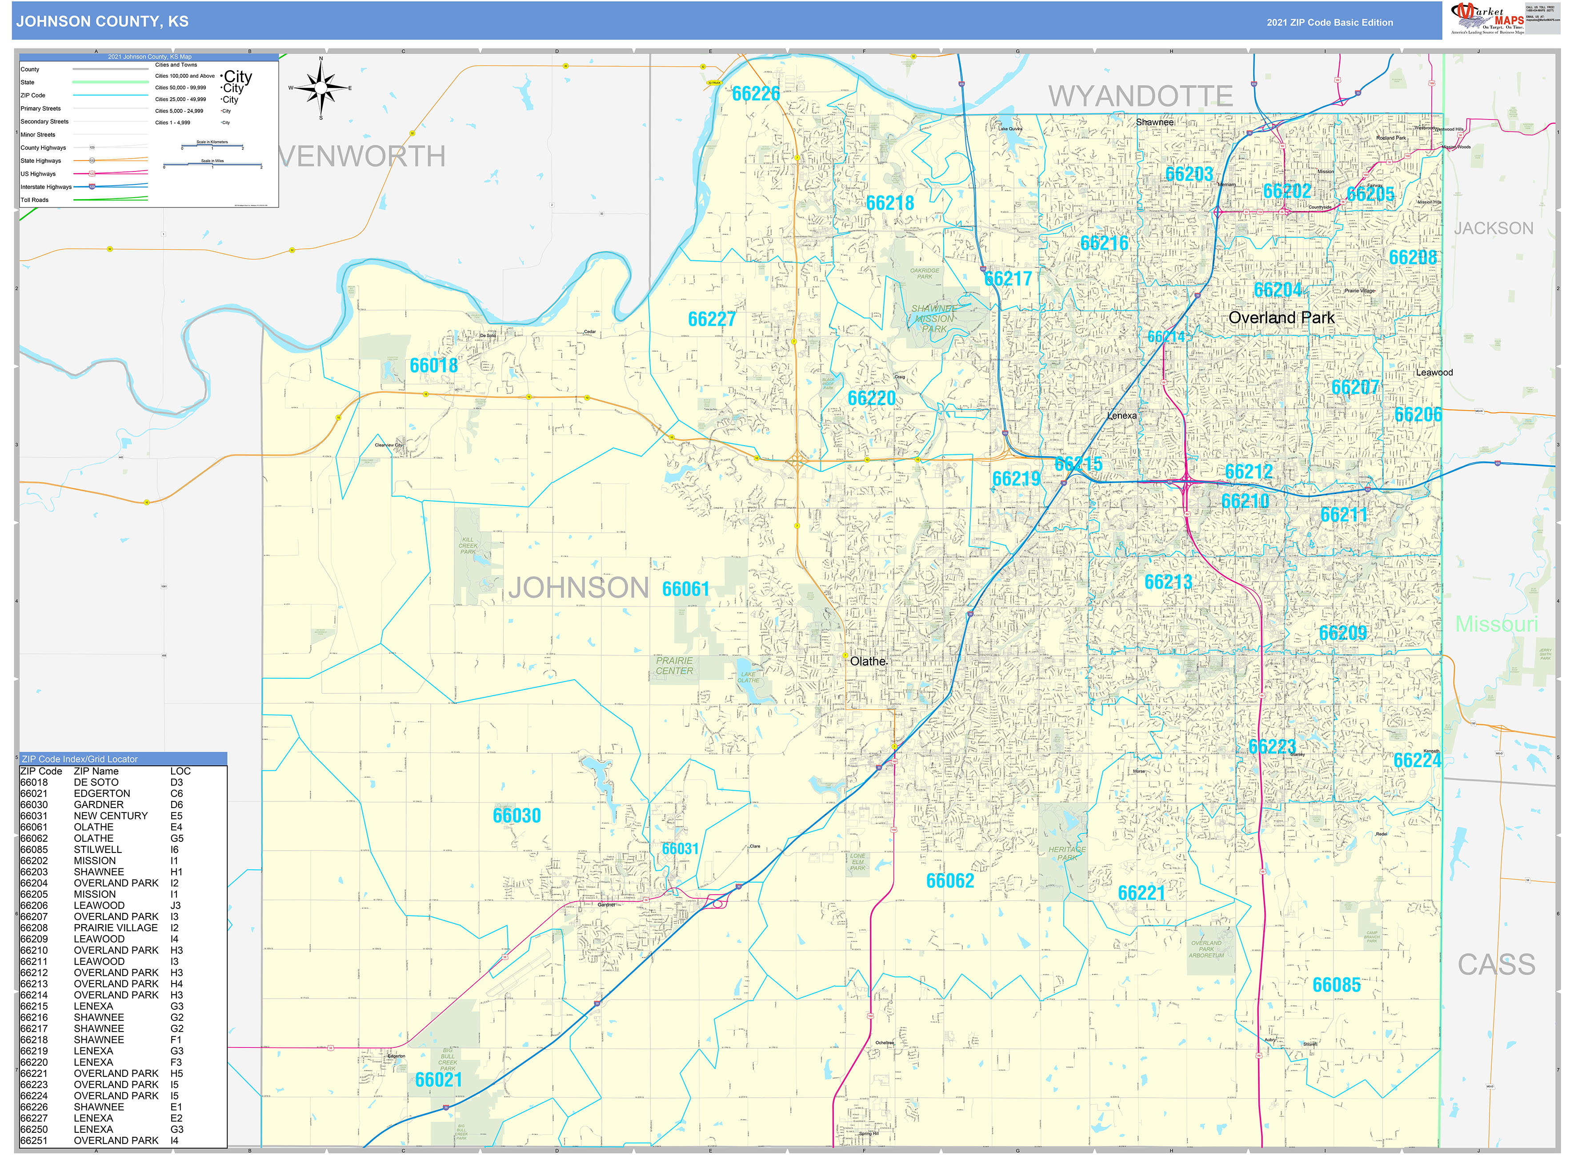Click the 2021 ZIP Code Basic Edition text

(x=1330, y=22)
